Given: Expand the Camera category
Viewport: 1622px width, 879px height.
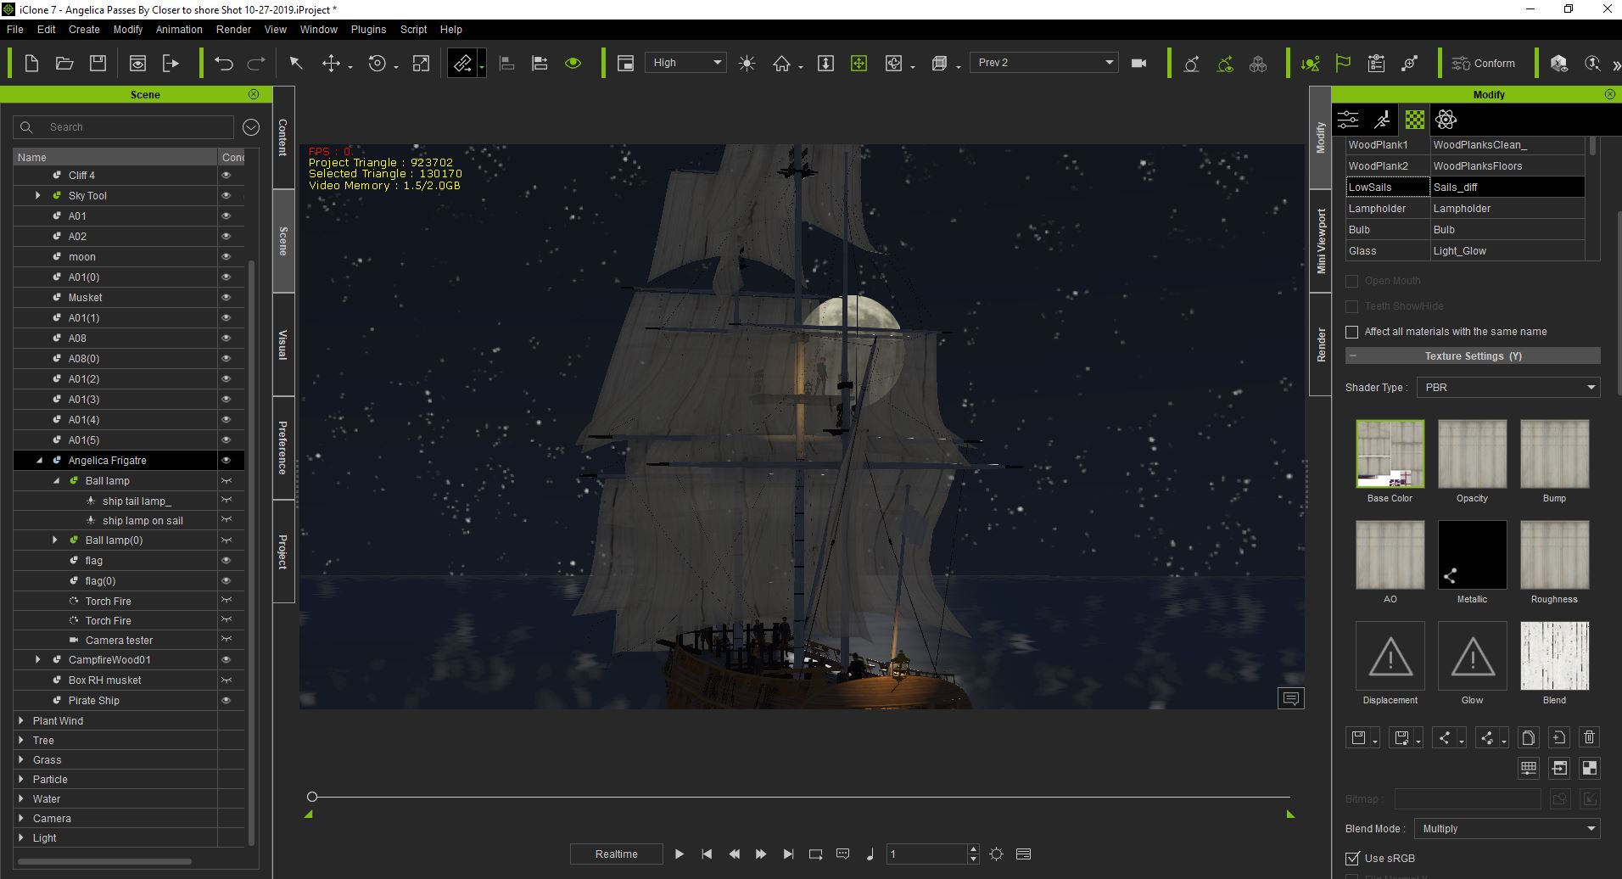Looking at the screenshot, I should pos(21,818).
